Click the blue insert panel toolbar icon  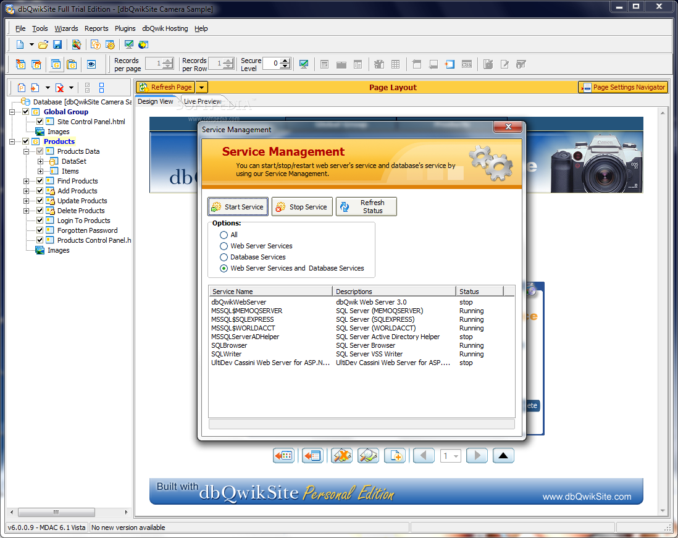click(x=450, y=64)
